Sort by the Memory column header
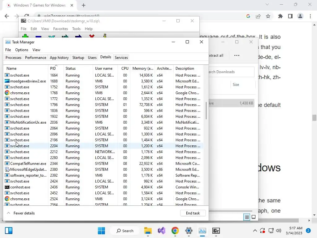This screenshot has width=317, height=238. click(142, 68)
